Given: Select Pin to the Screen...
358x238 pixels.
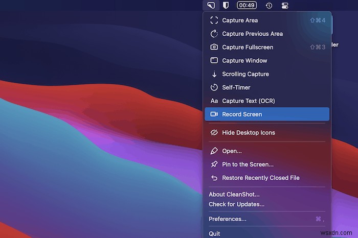Looking at the screenshot, I should pyautogui.click(x=267, y=164).
